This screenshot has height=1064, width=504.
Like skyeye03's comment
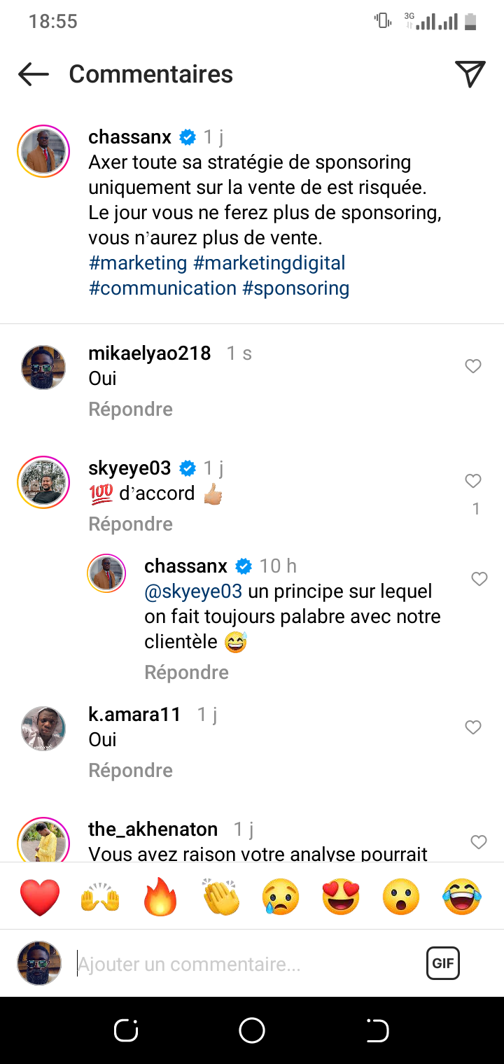[473, 481]
